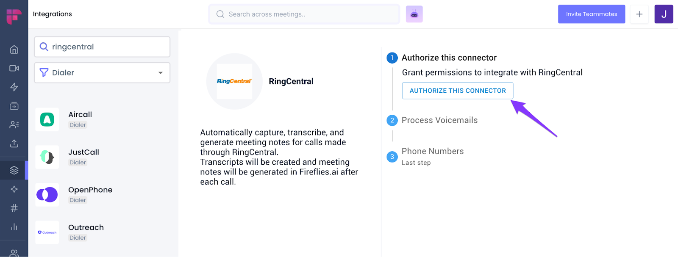This screenshot has width=678, height=257.
Task: Focus the Search across meetings field
Action: pyautogui.click(x=304, y=14)
